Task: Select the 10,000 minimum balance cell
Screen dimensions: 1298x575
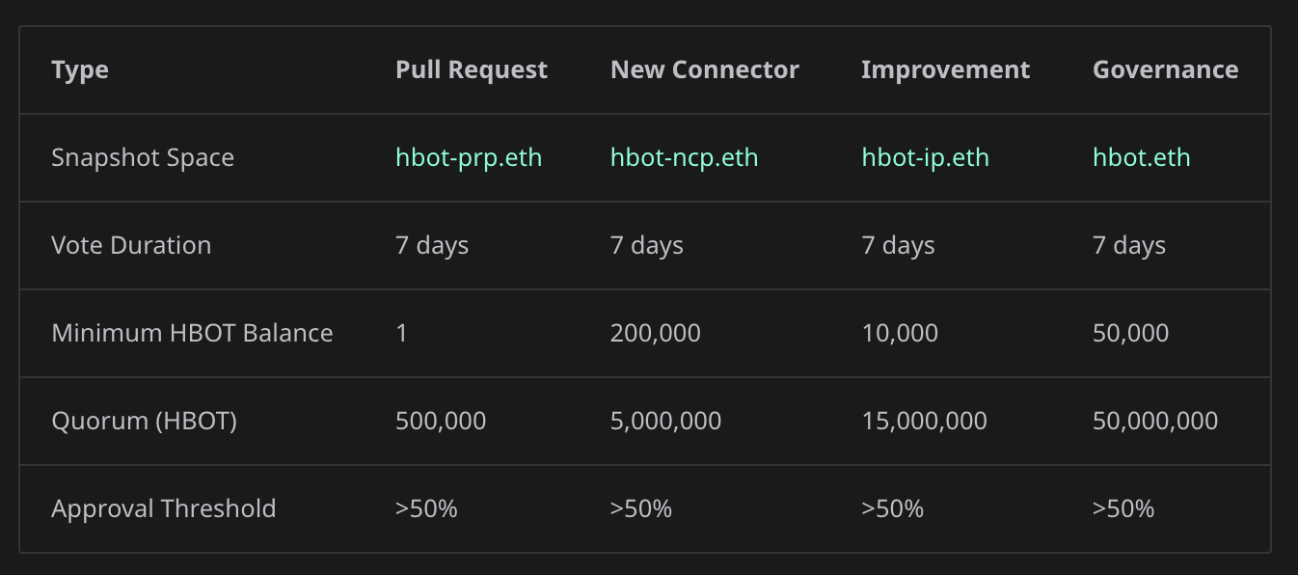Action: (899, 333)
